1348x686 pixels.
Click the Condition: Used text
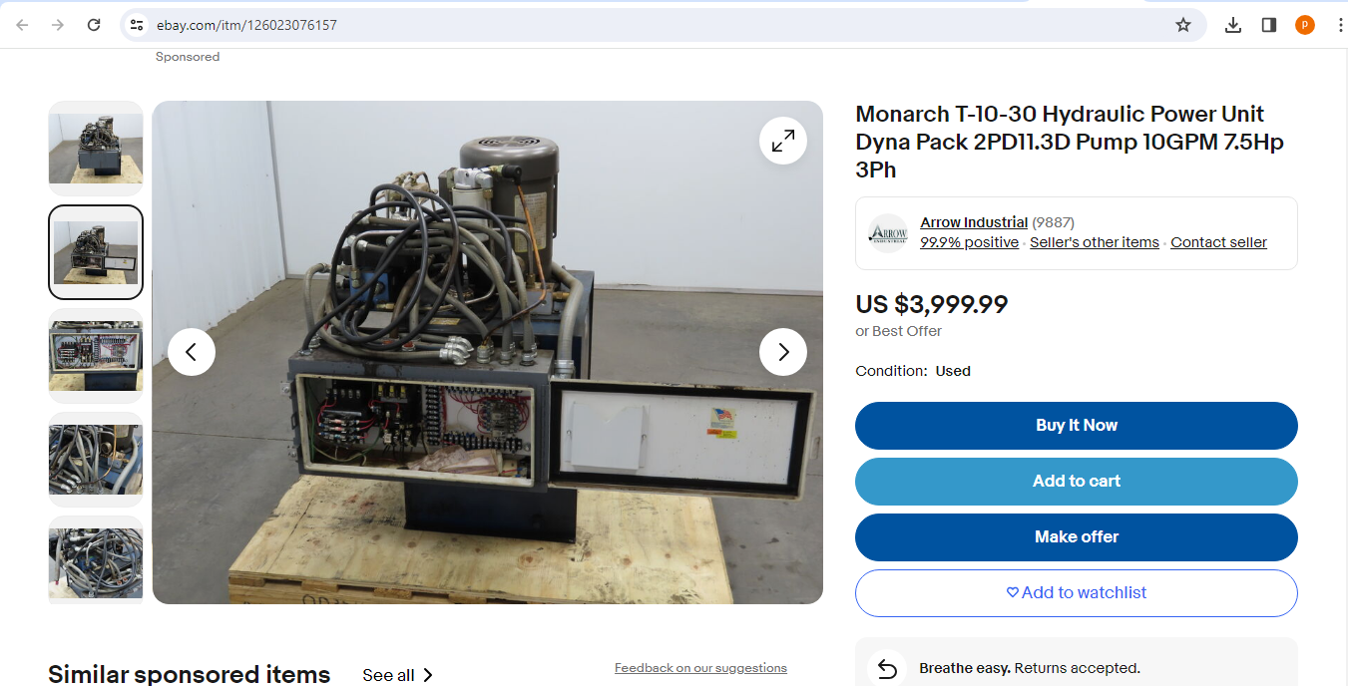pyautogui.click(x=913, y=371)
